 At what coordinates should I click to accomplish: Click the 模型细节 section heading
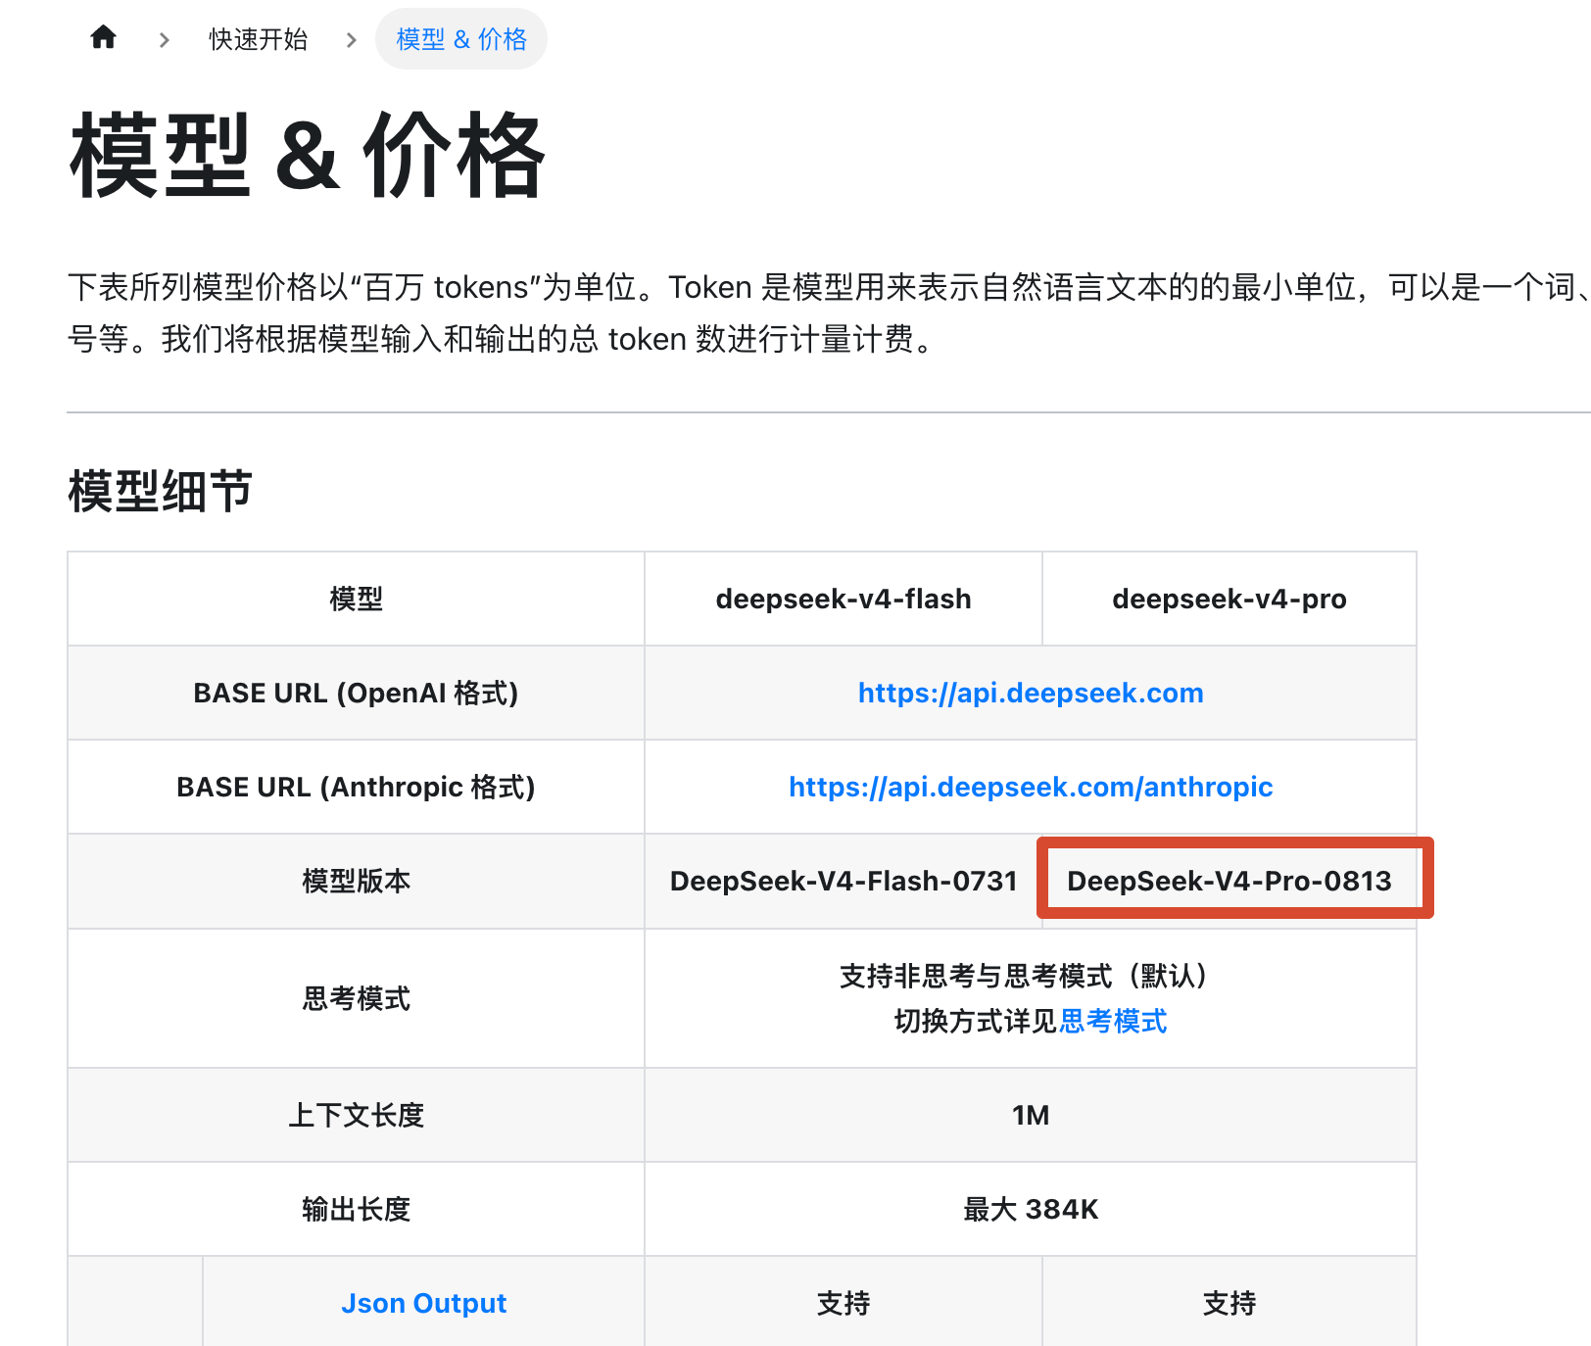tap(161, 491)
